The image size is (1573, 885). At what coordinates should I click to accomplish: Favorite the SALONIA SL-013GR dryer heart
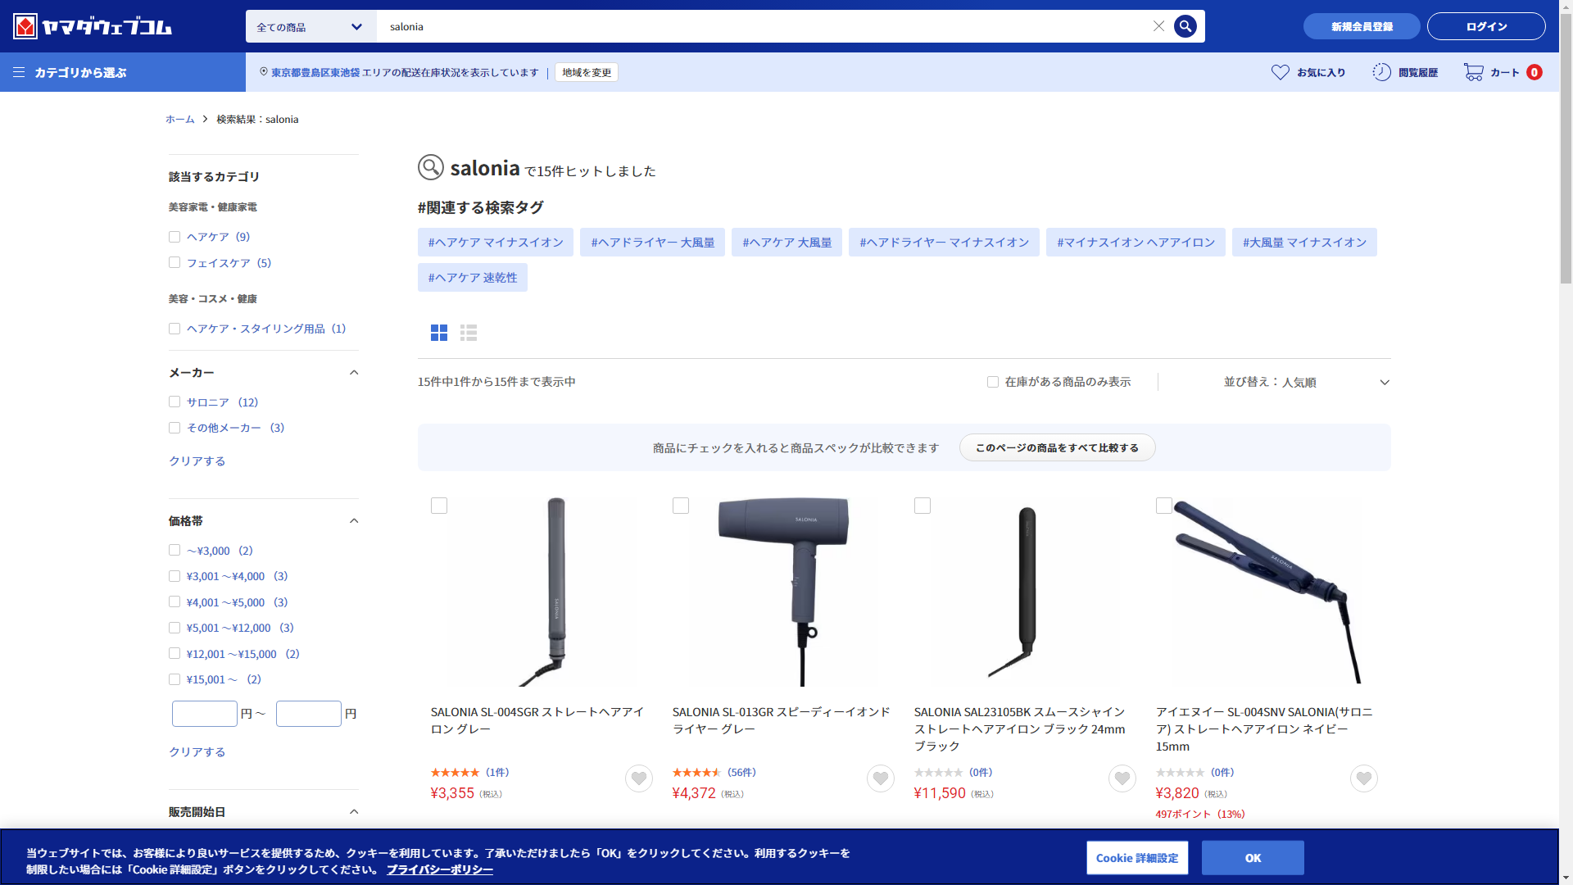pos(880,778)
